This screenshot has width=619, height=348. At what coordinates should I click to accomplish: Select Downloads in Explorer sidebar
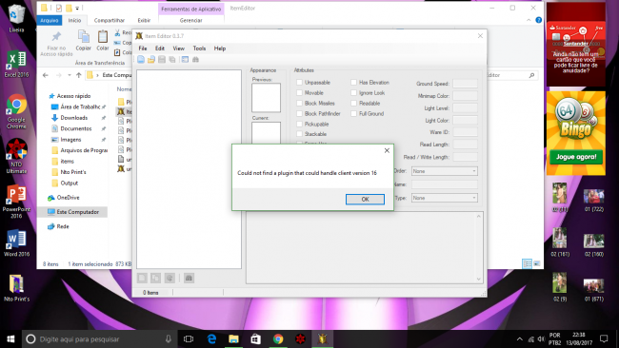[74, 118]
